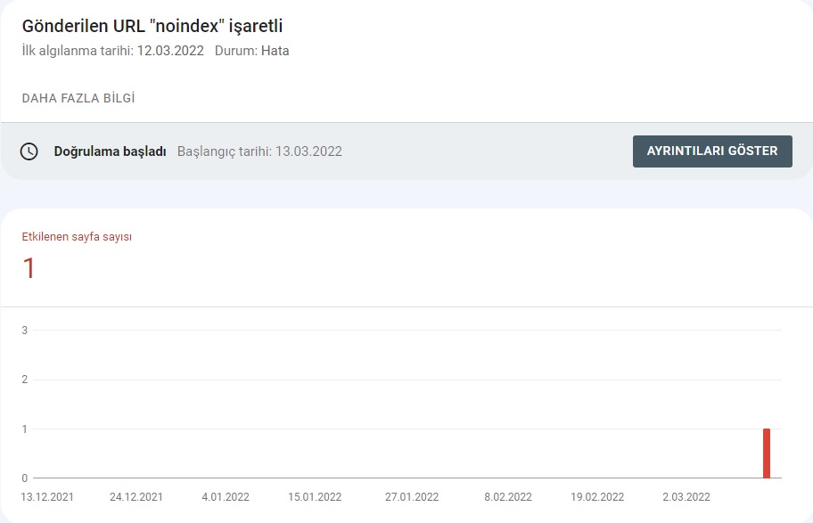Select the large red count number 1
The width and height of the screenshot is (813, 523).
pos(29,268)
